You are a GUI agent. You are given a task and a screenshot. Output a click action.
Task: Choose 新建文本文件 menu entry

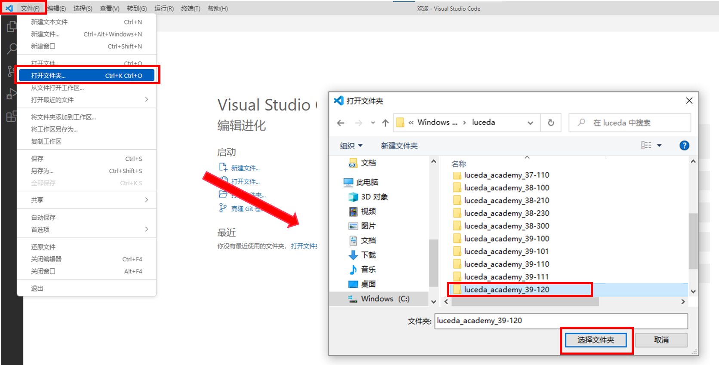tap(86, 22)
